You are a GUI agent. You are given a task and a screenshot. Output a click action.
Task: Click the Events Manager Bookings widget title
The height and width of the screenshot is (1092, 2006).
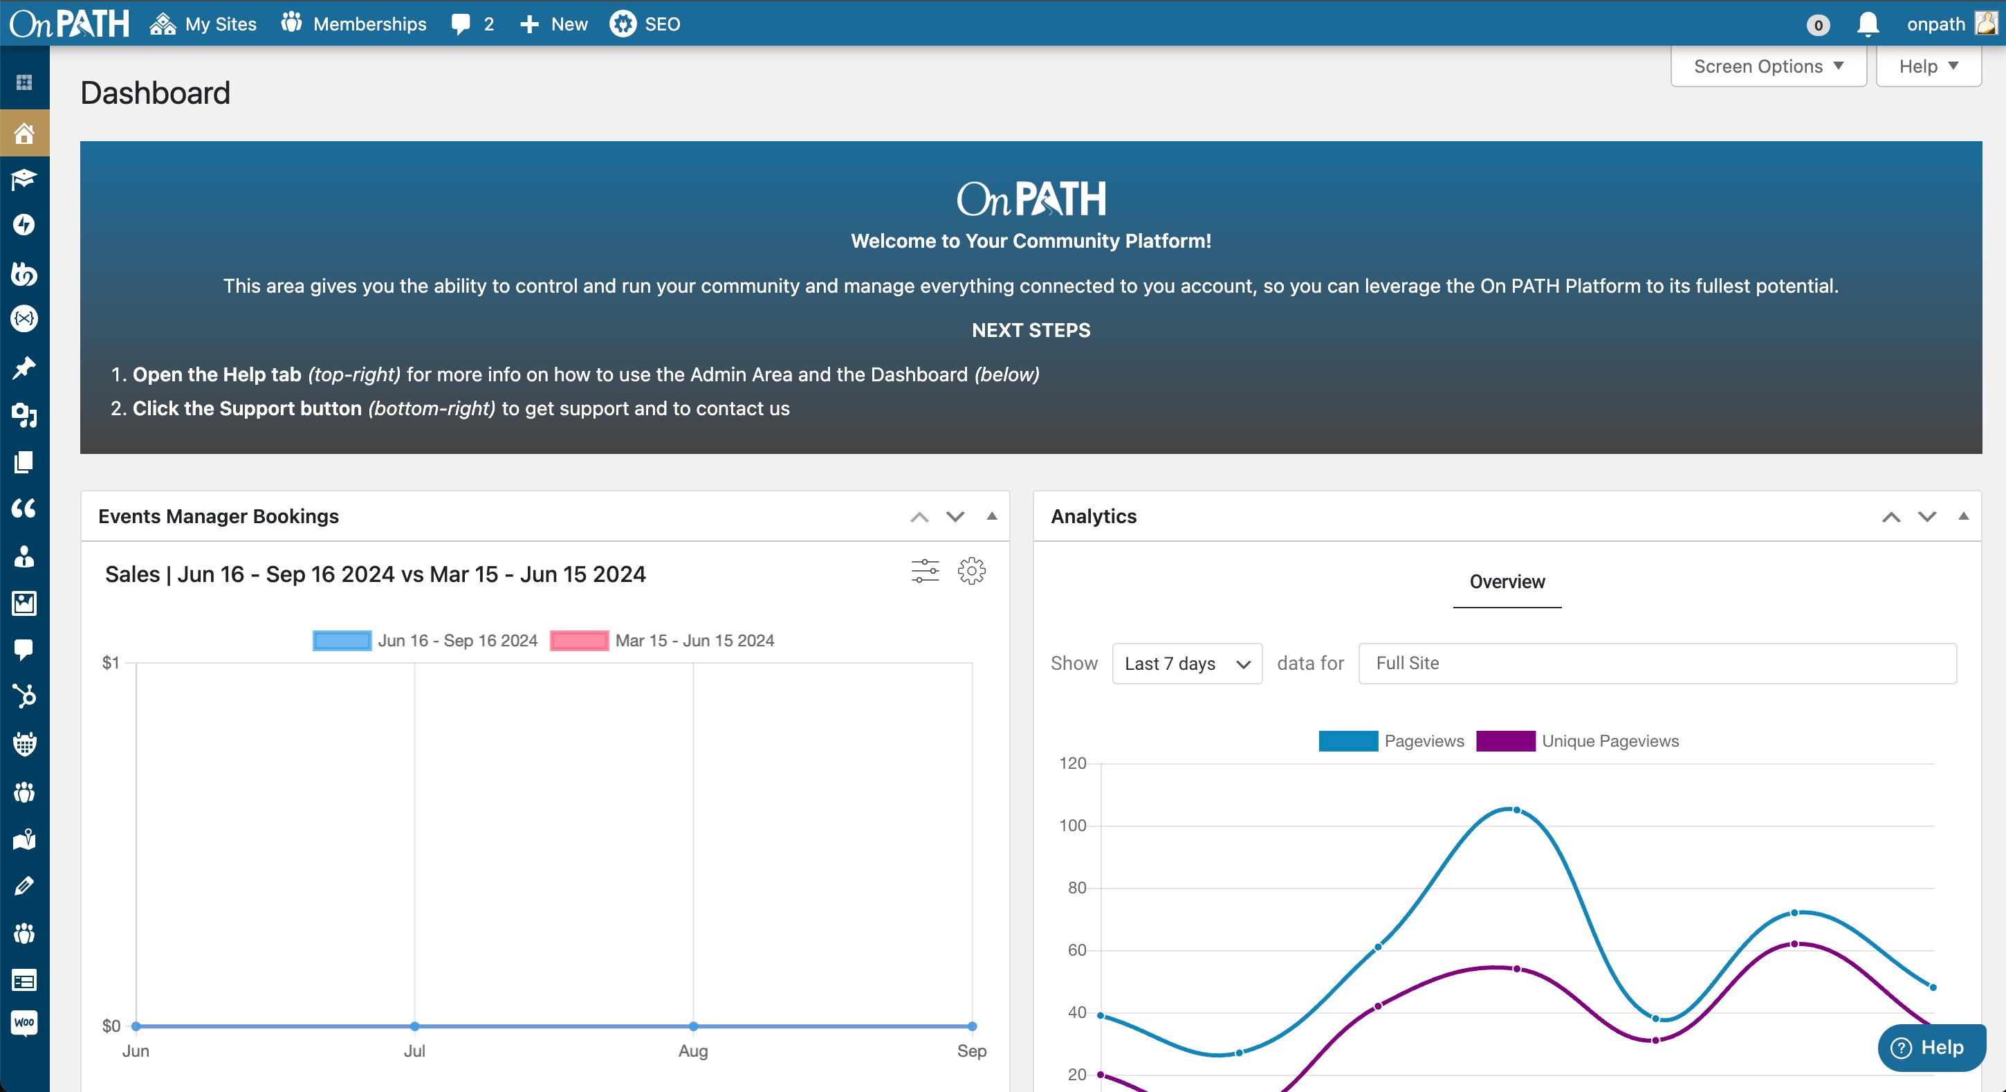pyautogui.click(x=218, y=516)
